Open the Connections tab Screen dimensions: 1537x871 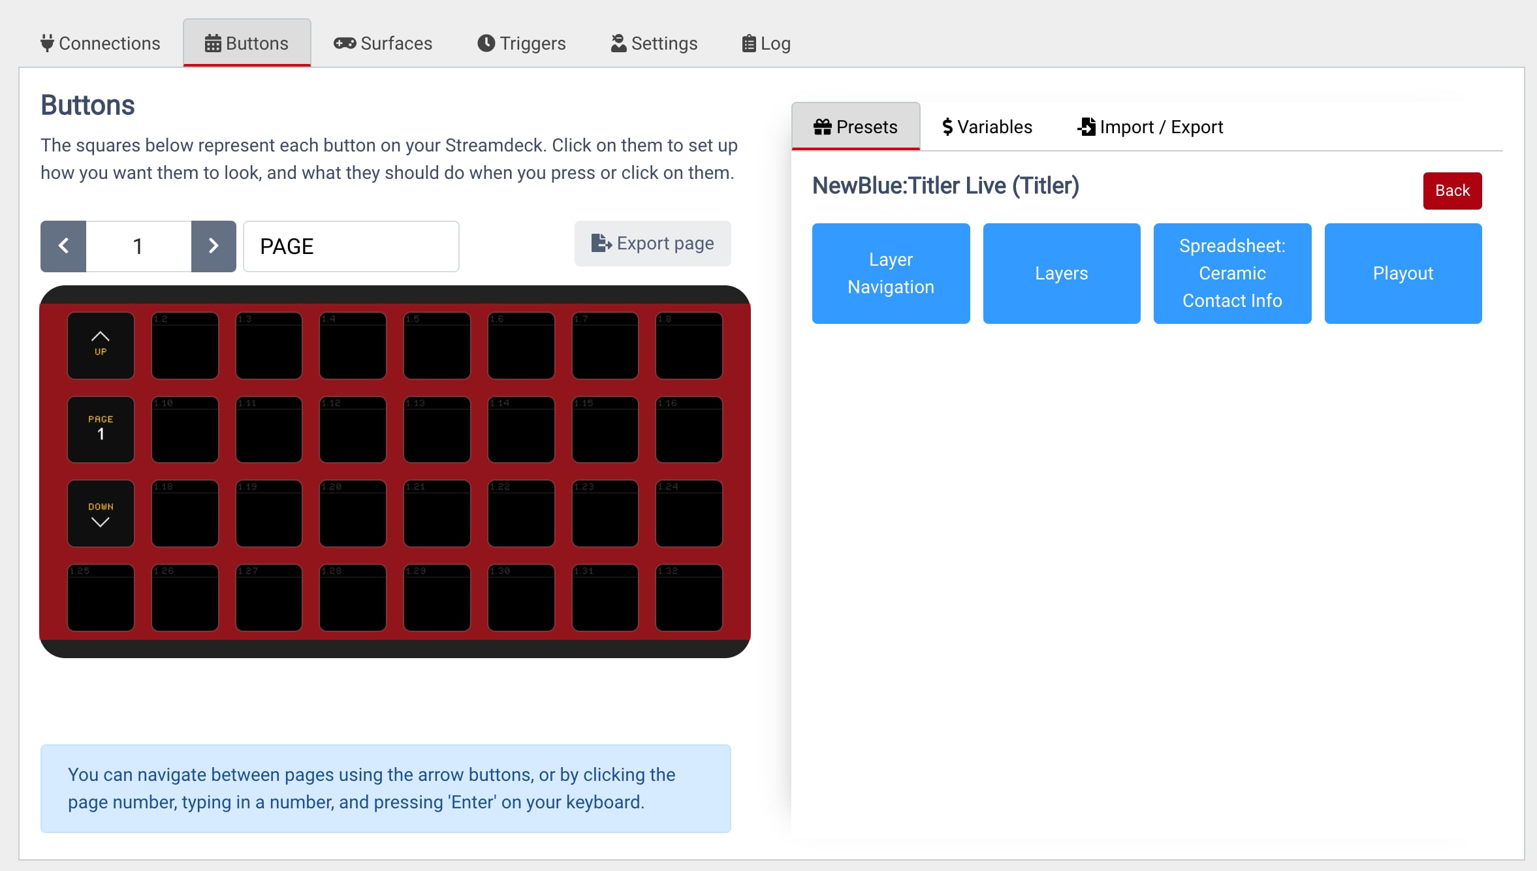point(100,43)
